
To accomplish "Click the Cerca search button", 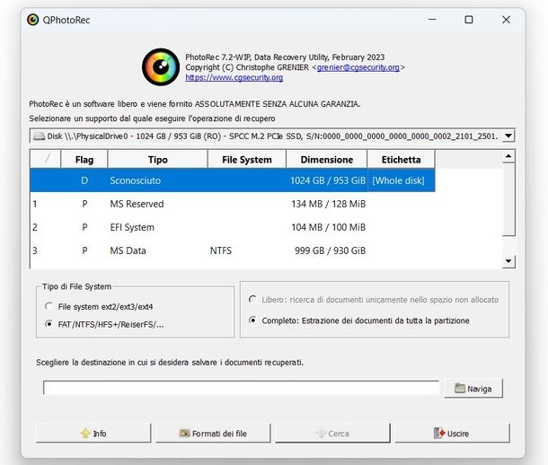I will (332, 434).
